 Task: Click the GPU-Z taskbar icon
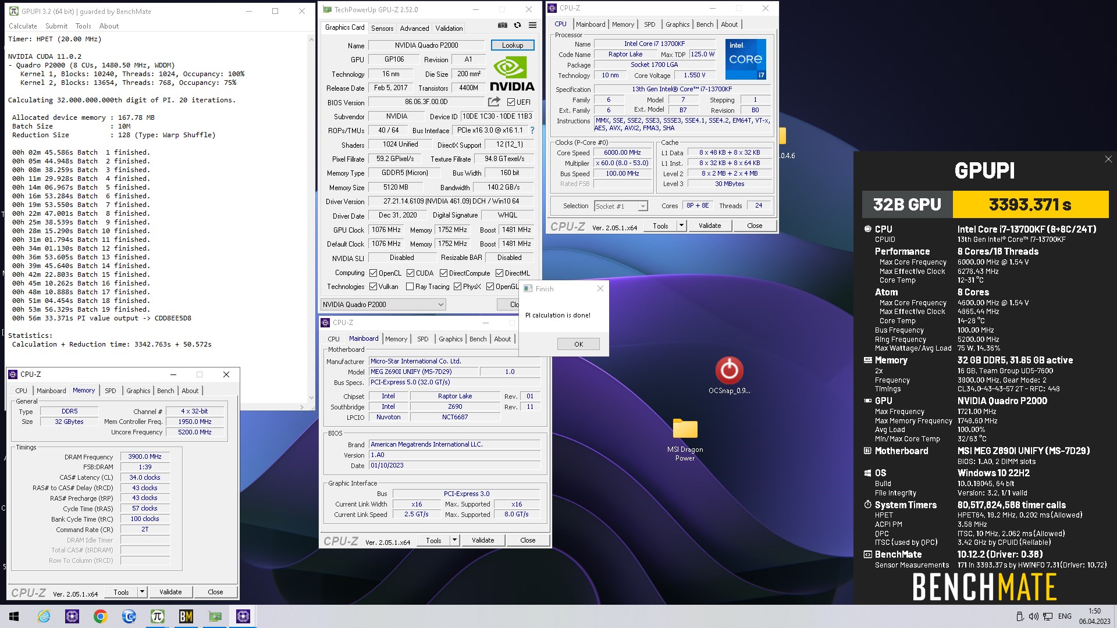click(x=215, y=616)
